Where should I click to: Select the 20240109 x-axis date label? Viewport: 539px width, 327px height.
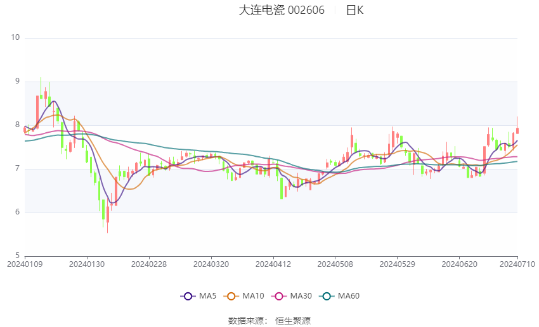click(25, 264)
